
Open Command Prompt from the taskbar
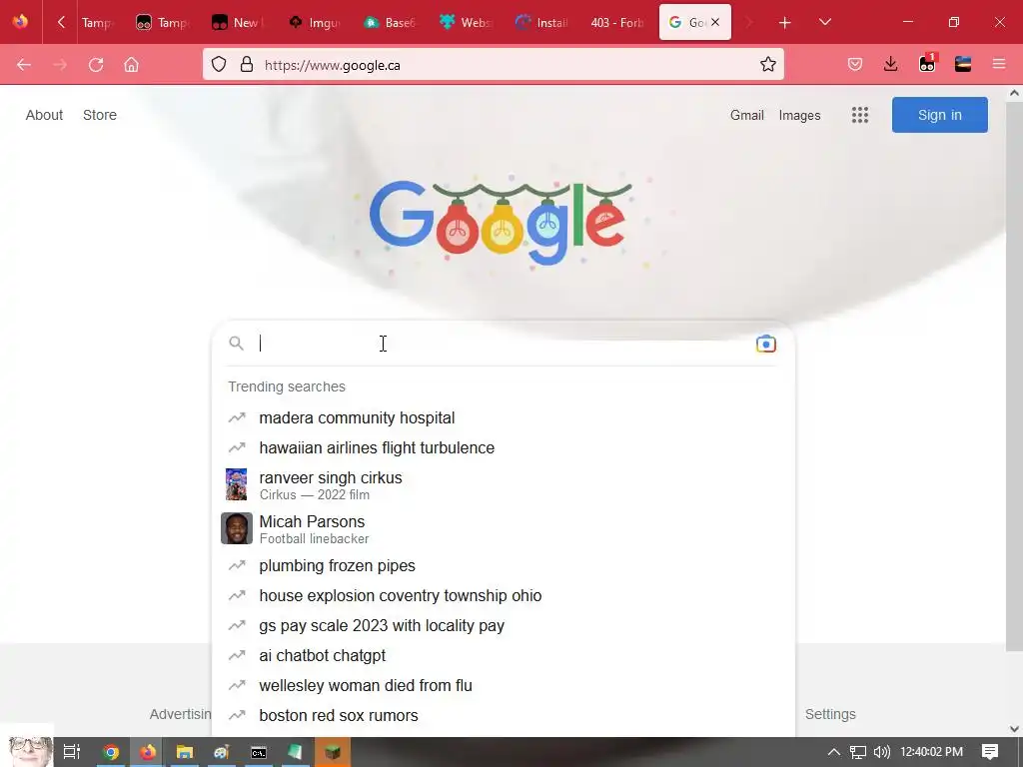tap(259, 752)
